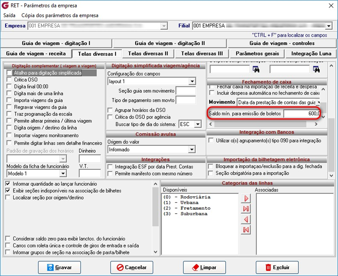Screen dimensions: 338x276
Task: Click the binoculars search icon next to Receita field
Action: (x=316, y=69)
